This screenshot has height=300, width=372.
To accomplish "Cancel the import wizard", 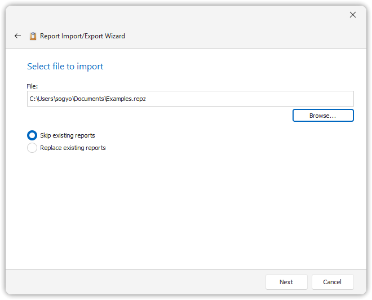I will [x=332, y=282].
